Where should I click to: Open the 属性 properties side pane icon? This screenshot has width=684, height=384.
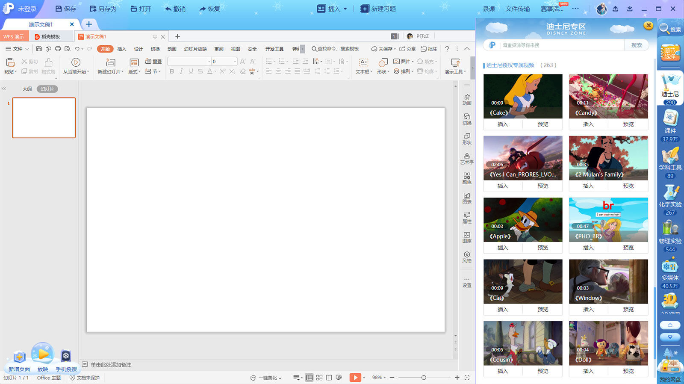[467, 218]
